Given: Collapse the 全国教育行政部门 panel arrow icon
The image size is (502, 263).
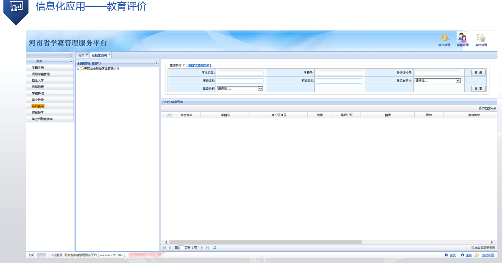Looking at the screenshot, I should [156, 63].
